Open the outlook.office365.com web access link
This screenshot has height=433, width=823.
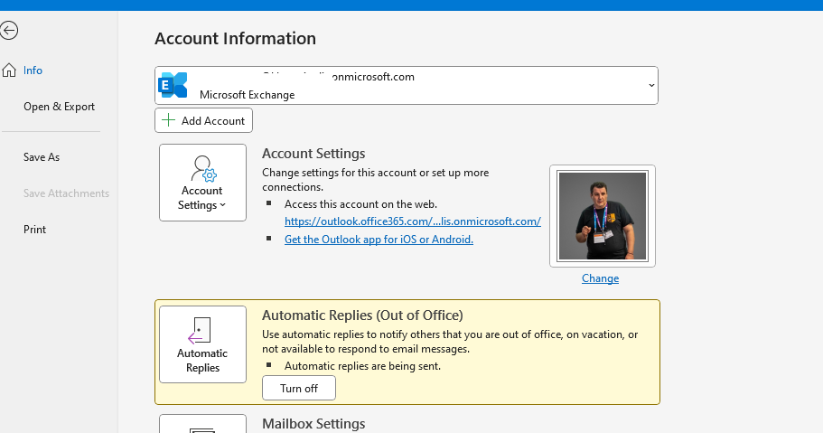[x=413, y=221]
